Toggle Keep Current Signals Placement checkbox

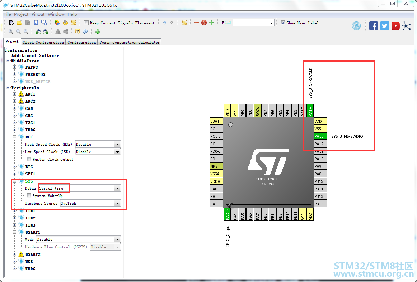point(86,23)
